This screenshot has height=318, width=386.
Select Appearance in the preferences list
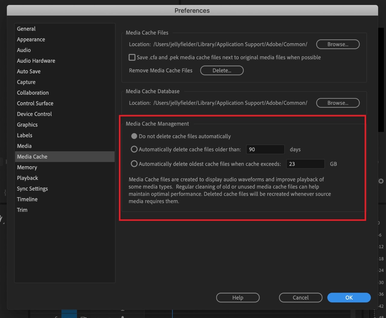64,40
